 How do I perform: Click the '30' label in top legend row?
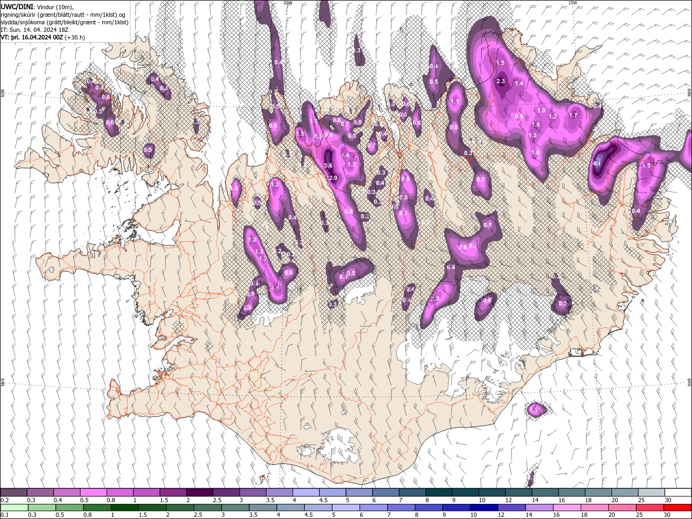pyautogui.click(x=667, y=500)
